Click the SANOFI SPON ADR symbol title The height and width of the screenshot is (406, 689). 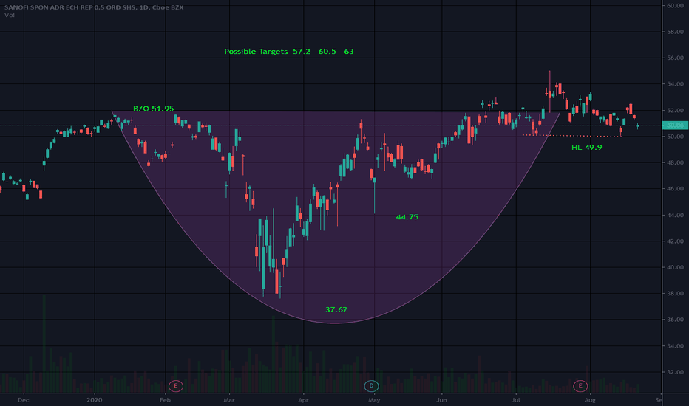pyautogui.click(x=94, y=7)
